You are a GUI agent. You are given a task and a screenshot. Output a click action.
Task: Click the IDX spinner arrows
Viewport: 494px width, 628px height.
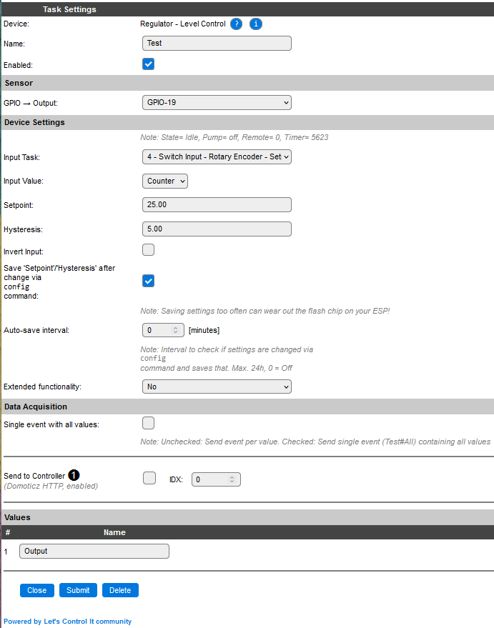[x=232, y=479]
